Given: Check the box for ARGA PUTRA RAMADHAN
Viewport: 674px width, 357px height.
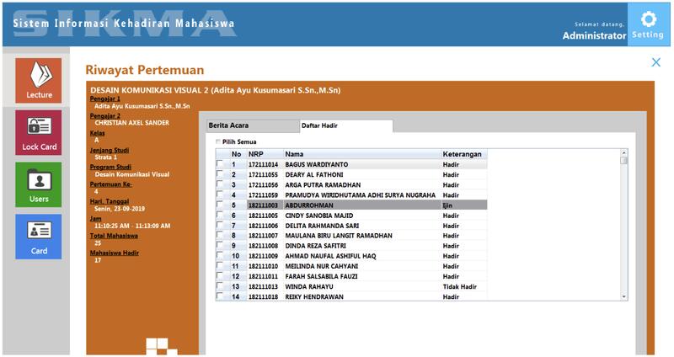Looking at the screenshot, I should click(220, 184).
